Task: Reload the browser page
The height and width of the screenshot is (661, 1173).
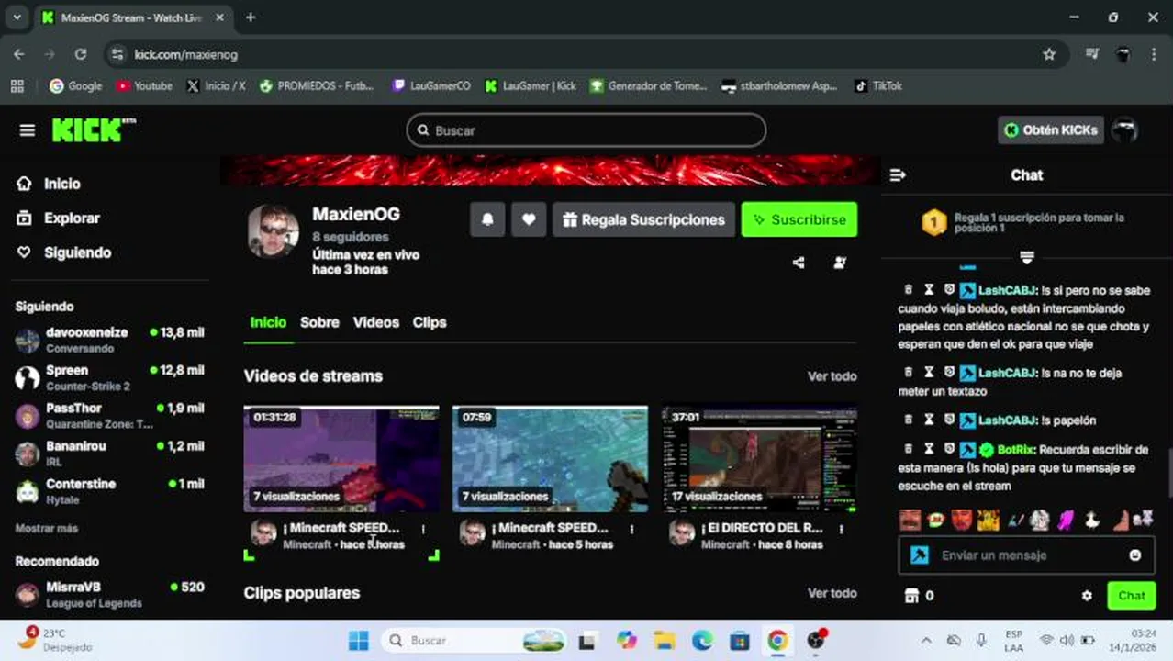Action: (x=81, y=54)
